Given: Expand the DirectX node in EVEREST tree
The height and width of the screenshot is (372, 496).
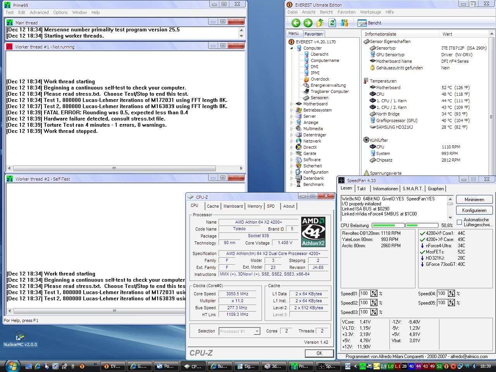Looking at the screenshot, I should [292, 147].
